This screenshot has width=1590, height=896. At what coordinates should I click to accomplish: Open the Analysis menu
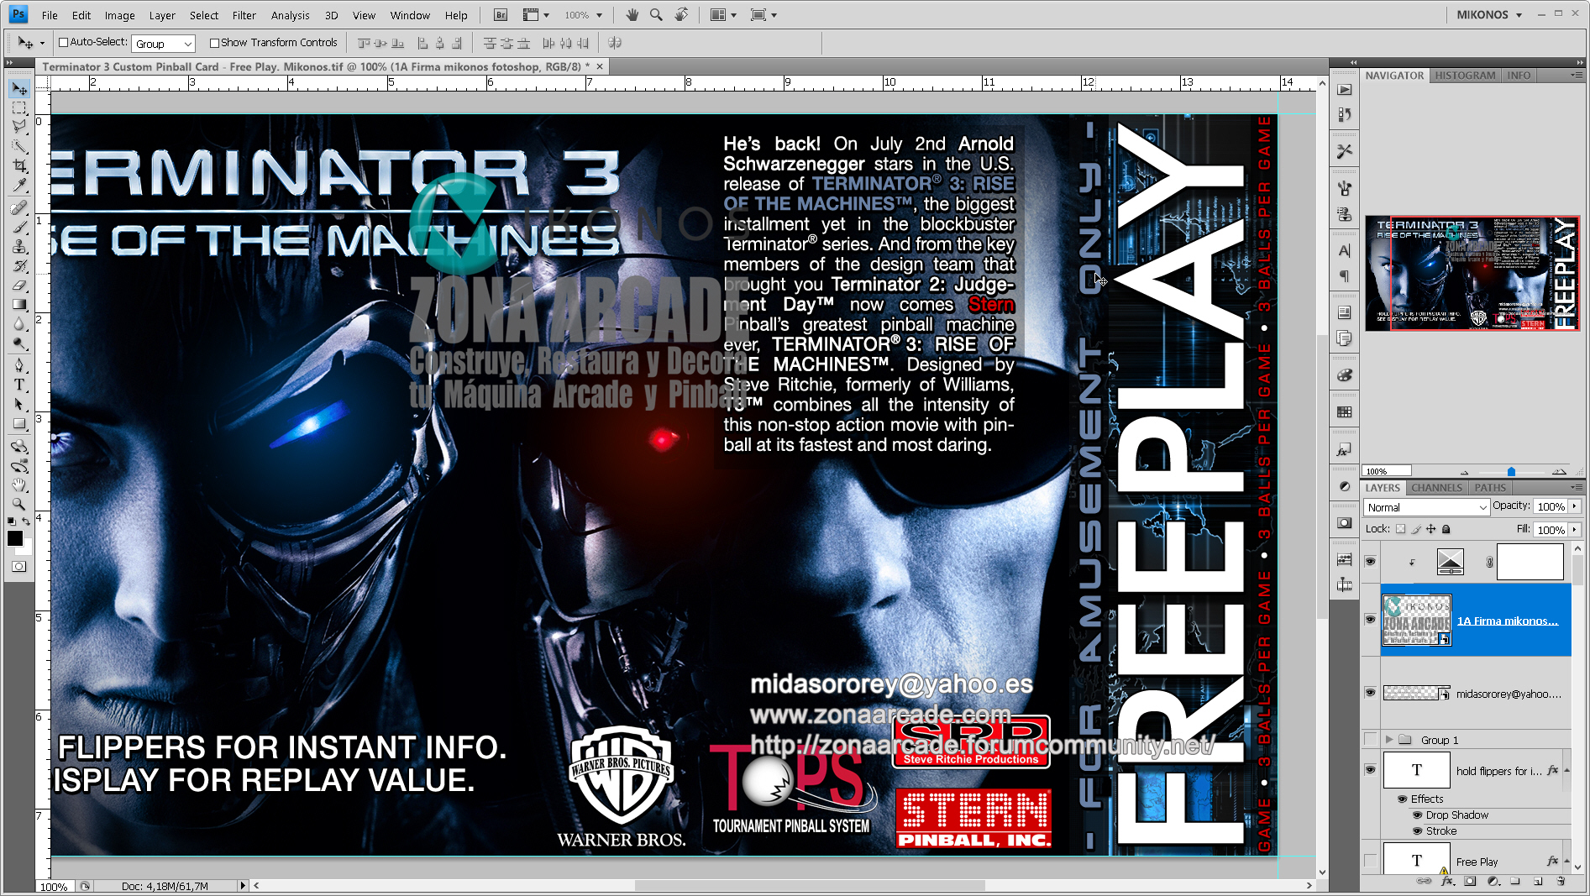290,15
